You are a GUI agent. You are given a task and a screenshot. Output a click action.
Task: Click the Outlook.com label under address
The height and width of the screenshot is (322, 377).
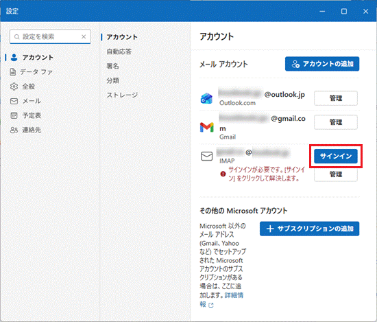pos(237,103)
